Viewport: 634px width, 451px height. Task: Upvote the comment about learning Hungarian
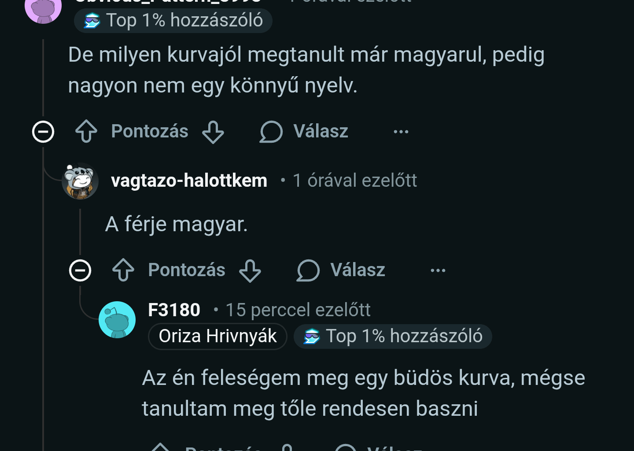[x=86, y=131]
